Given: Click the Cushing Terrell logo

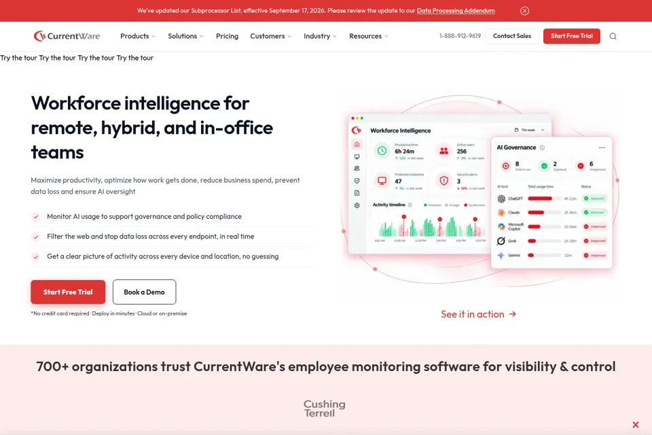Looking at the screenshot, I should pos(325,408).
